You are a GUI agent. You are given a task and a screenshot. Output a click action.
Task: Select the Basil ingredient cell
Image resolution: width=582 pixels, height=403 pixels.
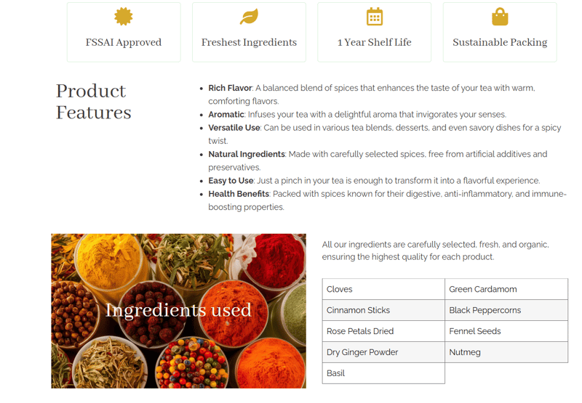383,373
